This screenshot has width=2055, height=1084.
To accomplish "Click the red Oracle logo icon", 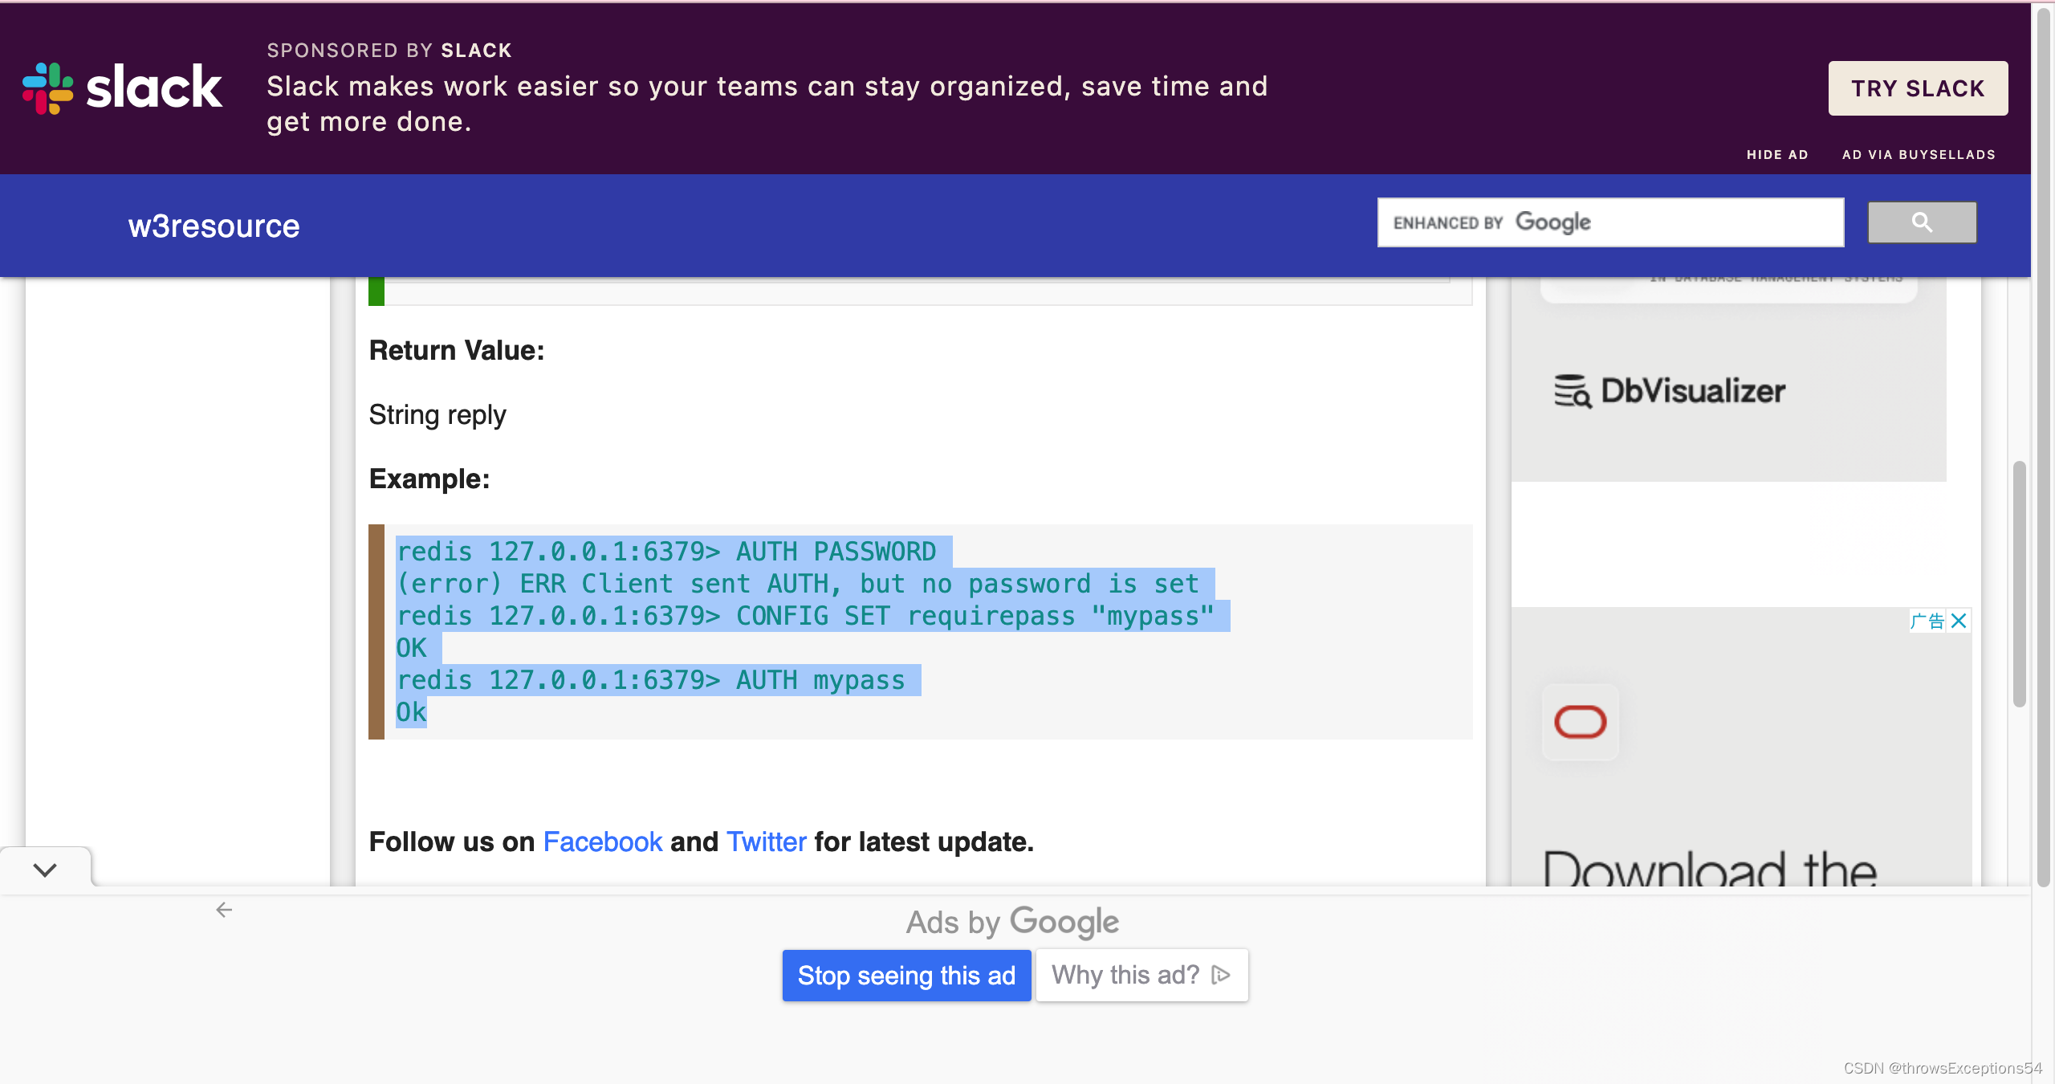I will point(1580,721).
